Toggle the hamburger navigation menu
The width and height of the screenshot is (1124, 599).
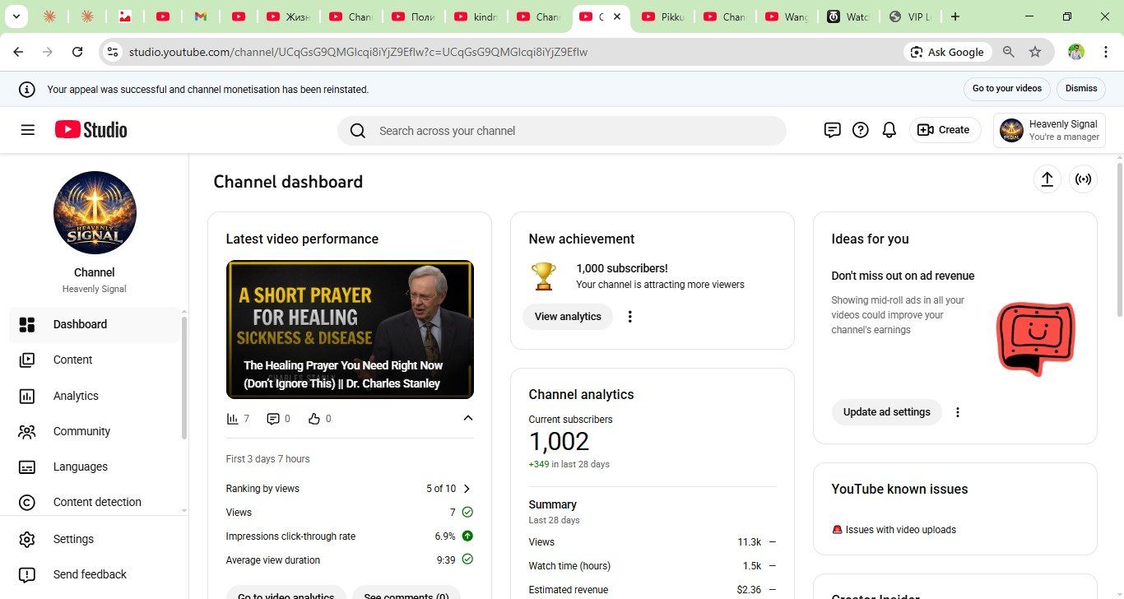click(x=28, y=130)
